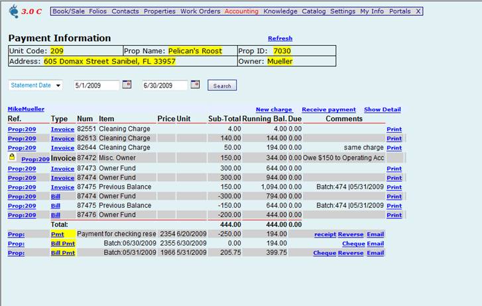Image resolution: width=482 pixels, height=306 pixels.
Task: Print invoice 82644 with same charge comment
Action: (394, 148)
